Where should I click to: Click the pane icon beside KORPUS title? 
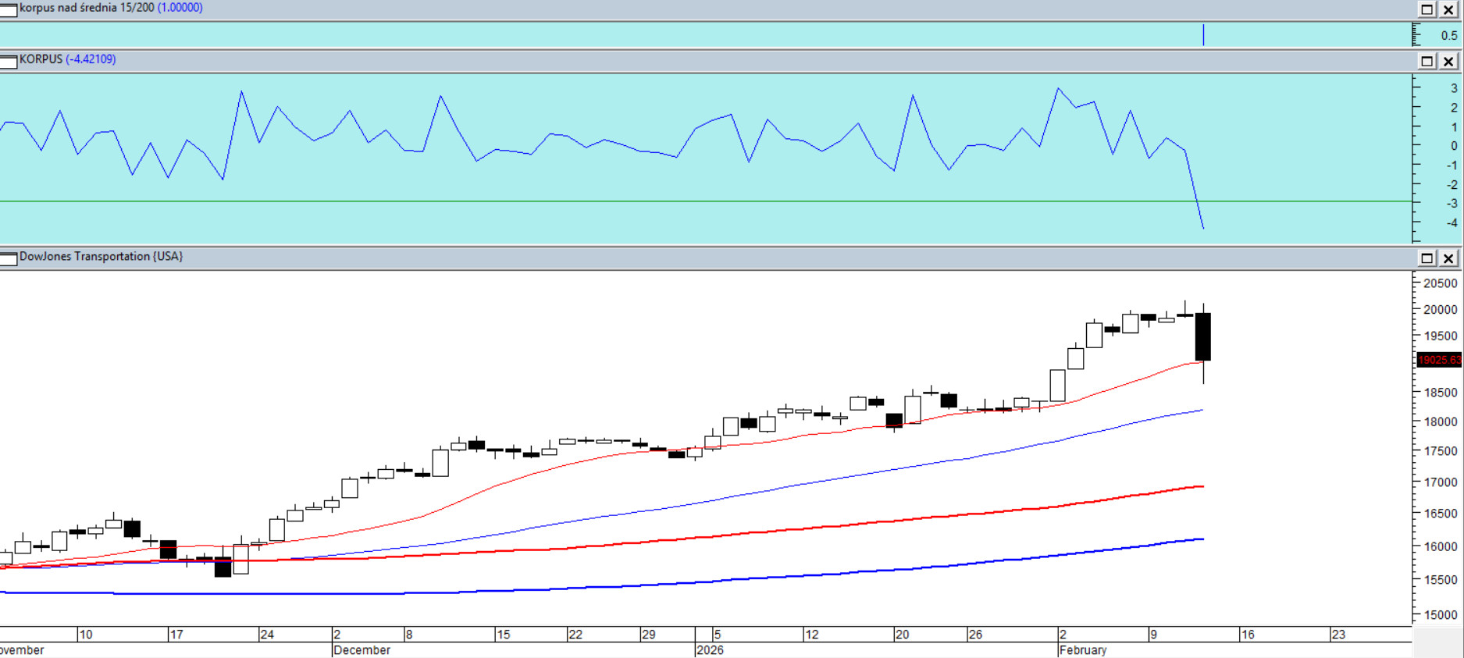[9, 62]
